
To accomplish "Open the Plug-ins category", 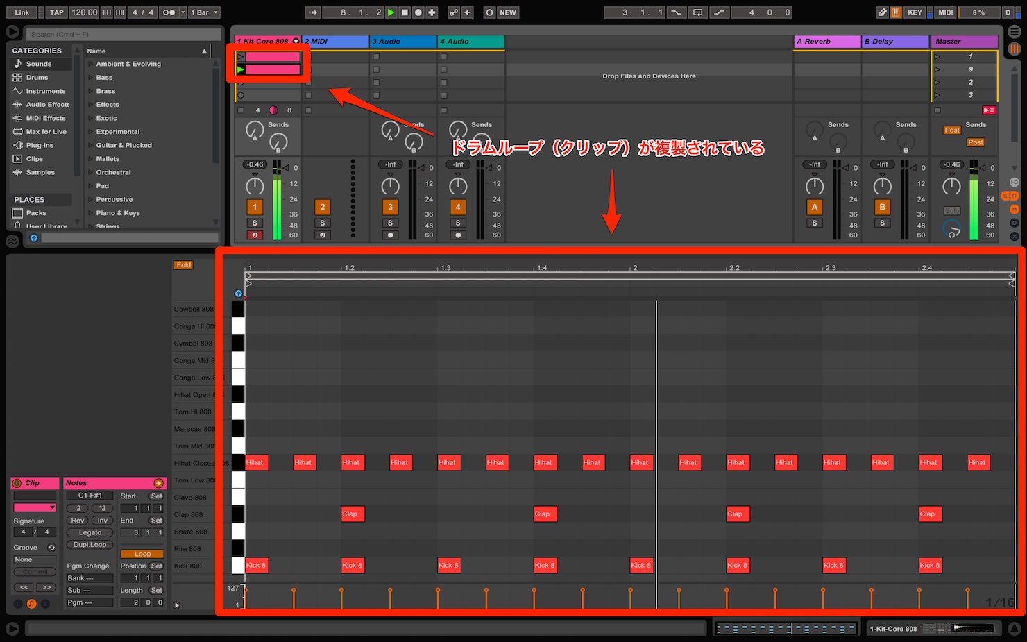I will 41,145.
